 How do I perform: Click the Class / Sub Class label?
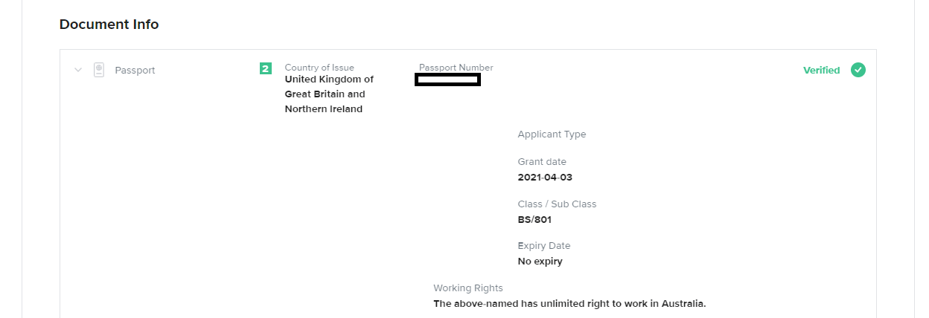click(x=557, y=204)
